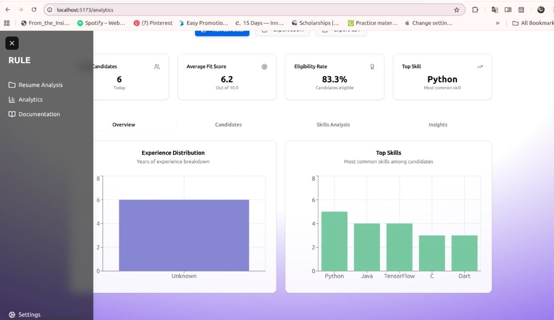Click the localhost address bar
This screenshot has width=554, height=320.
pos(249,10)
